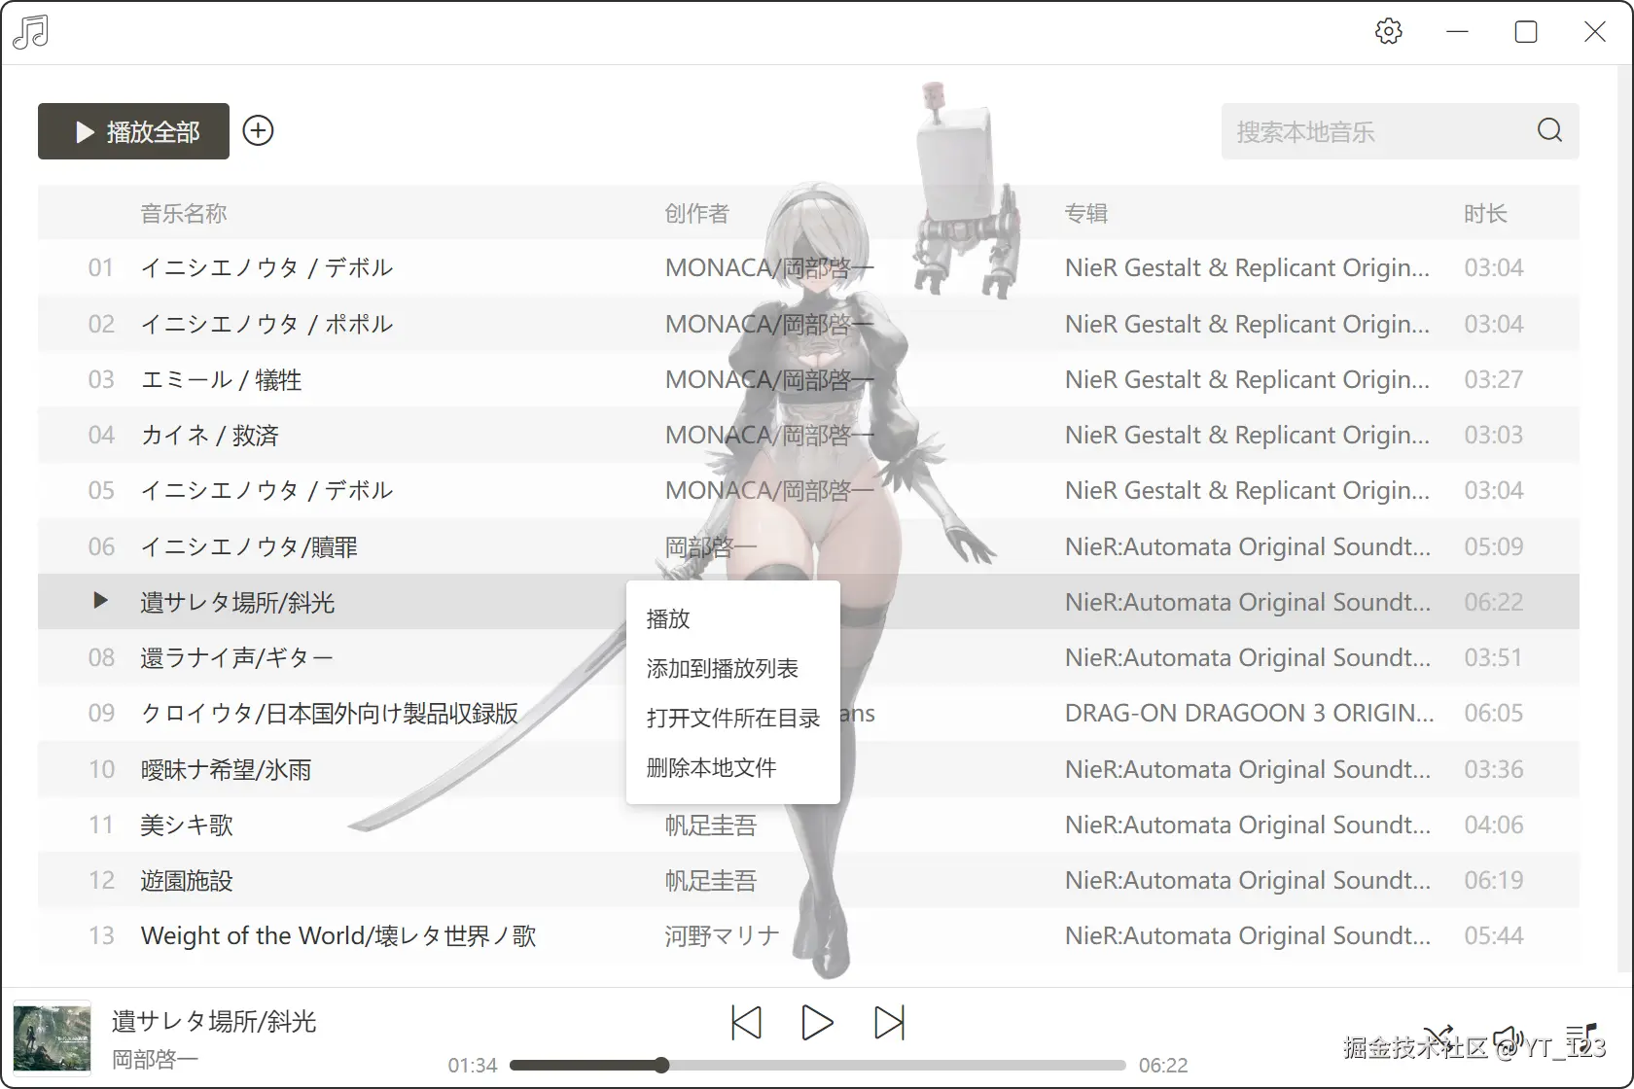This screenshot has width=1634, height=1089.
Task: Choose 打开文件所在目录 menu entry
Action: coord(731,718)
